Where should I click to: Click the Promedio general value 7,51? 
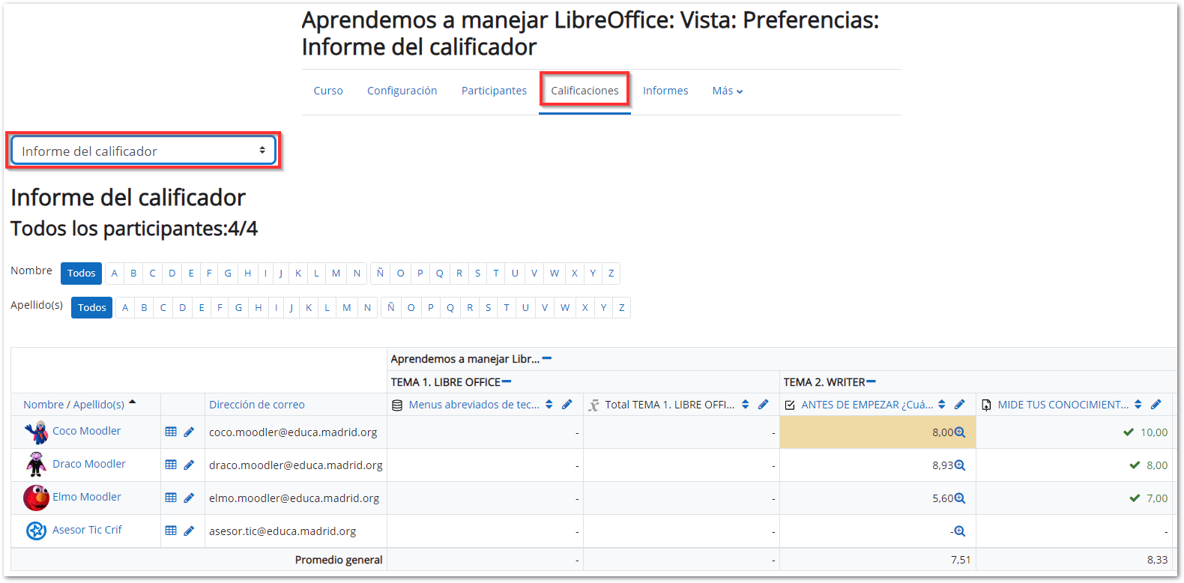point(961,560)
